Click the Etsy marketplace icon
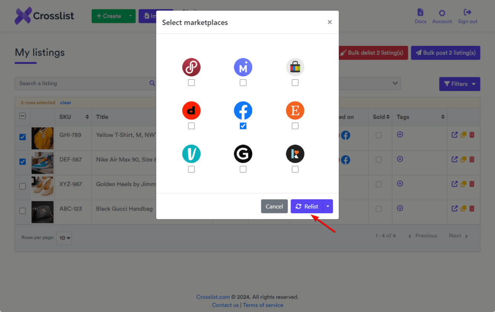 point(295,111)
